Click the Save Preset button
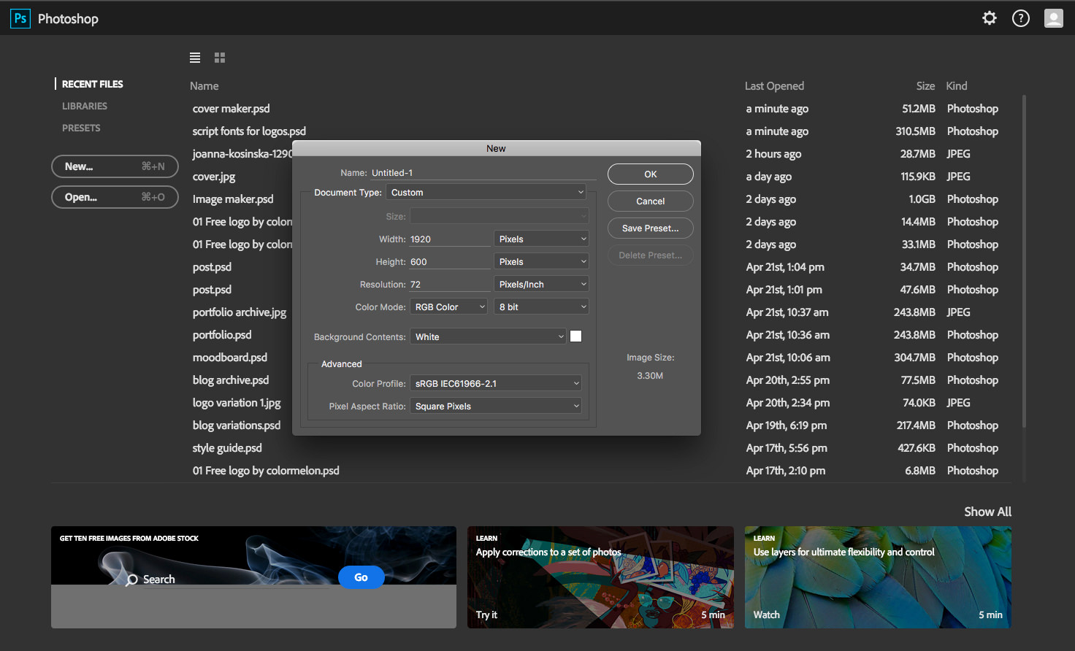1075x651 pixels. [651, 228]
